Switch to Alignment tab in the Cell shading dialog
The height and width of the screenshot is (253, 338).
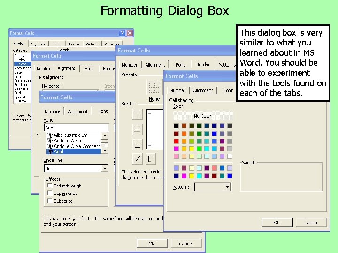pos(203,90)
